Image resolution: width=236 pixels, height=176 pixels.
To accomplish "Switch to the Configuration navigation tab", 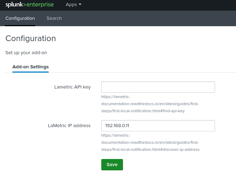I will (20, 18).
